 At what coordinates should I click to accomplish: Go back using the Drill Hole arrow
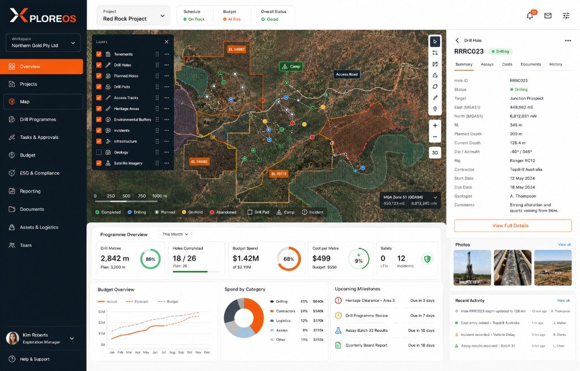click(457, 40)
